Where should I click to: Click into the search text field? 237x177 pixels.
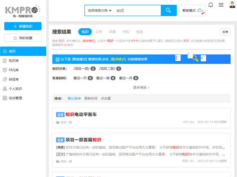coord(137,11)
